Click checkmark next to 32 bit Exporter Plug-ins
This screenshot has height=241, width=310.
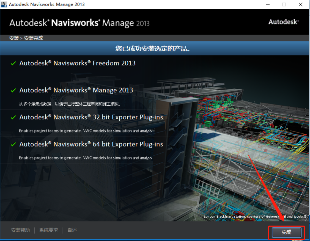(13, 117)
